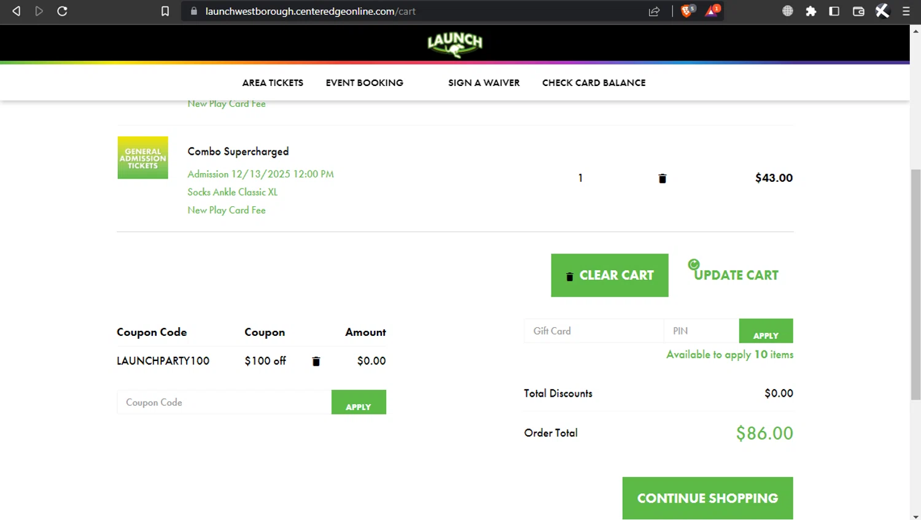Click the LAUNCHPARTY100 coupon code text

coord(163,361)
